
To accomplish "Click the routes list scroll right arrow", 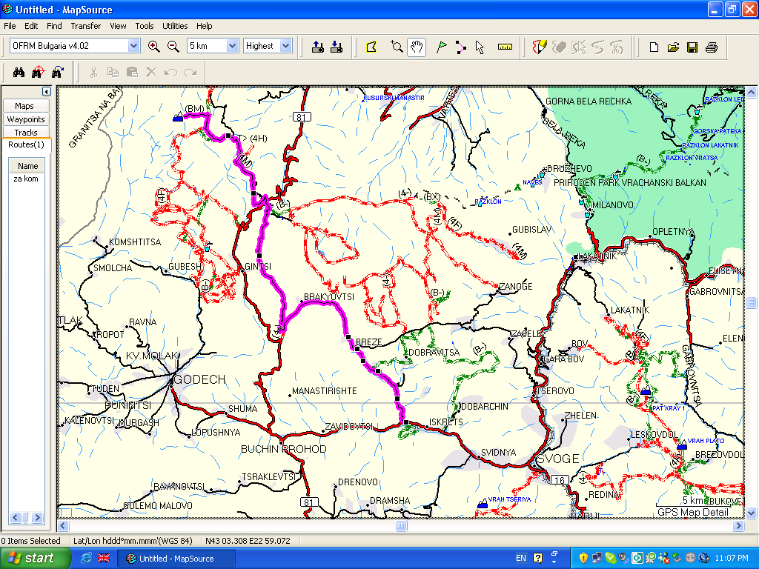I will click(x=37, y=518).
